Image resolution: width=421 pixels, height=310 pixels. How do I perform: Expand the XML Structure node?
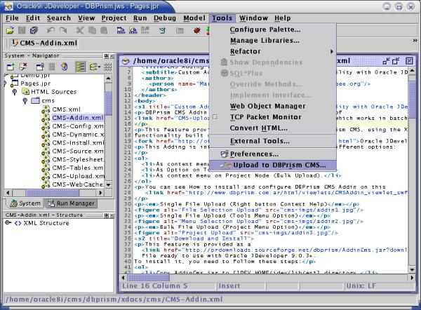pos(8,223)
